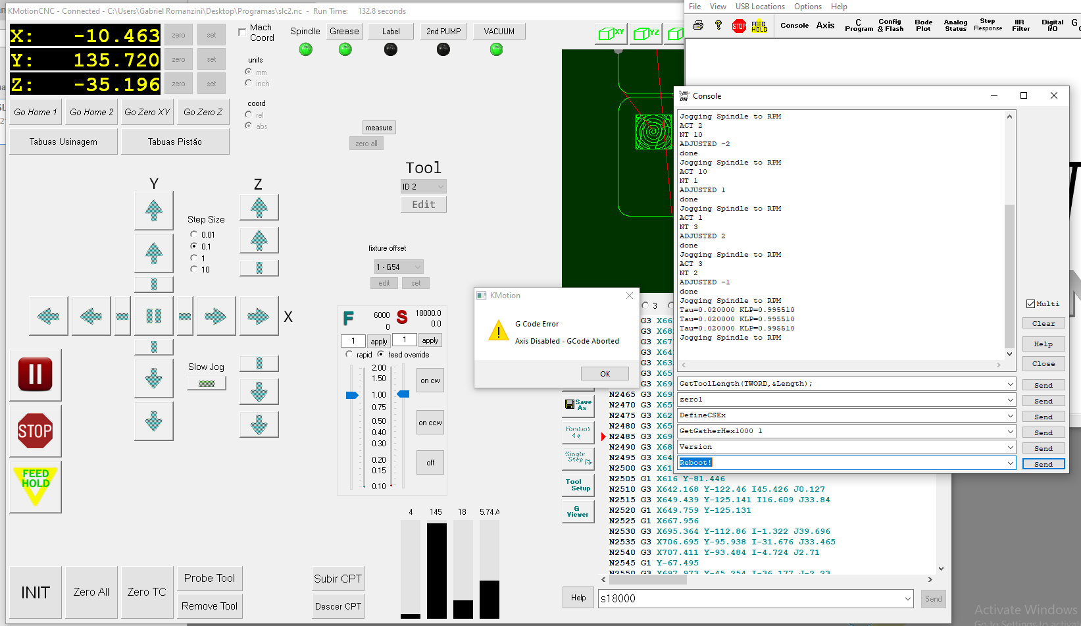Open the Options menu

coord(807,7)
